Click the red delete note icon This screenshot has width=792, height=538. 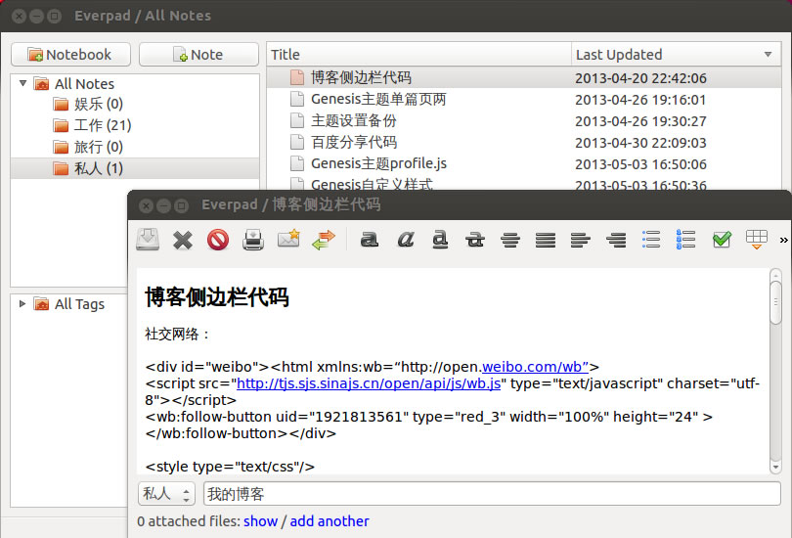coord(218,239)
